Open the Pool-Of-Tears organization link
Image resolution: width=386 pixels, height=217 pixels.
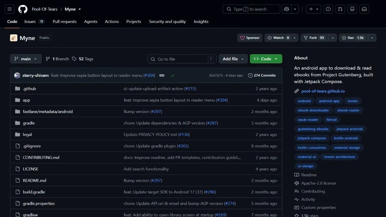pos(45,9)
